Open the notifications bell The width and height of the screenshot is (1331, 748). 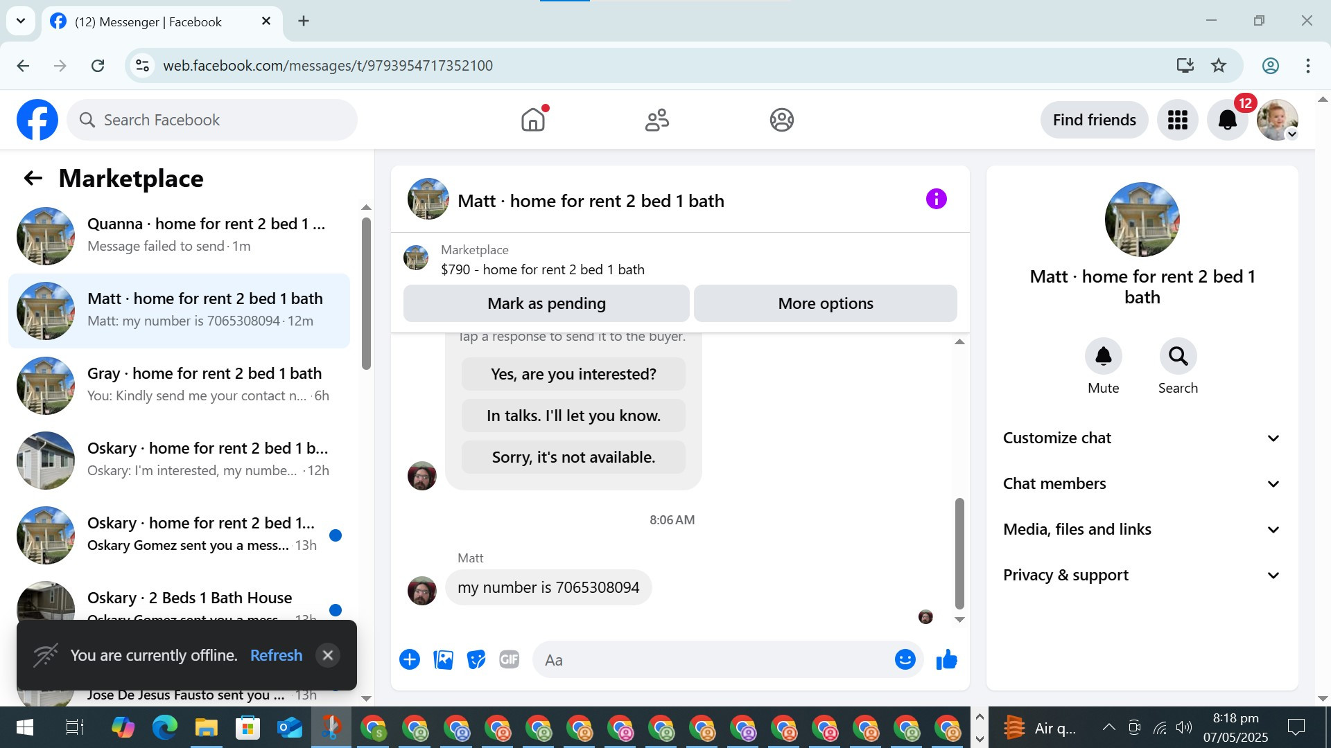tap(1227, 120)
